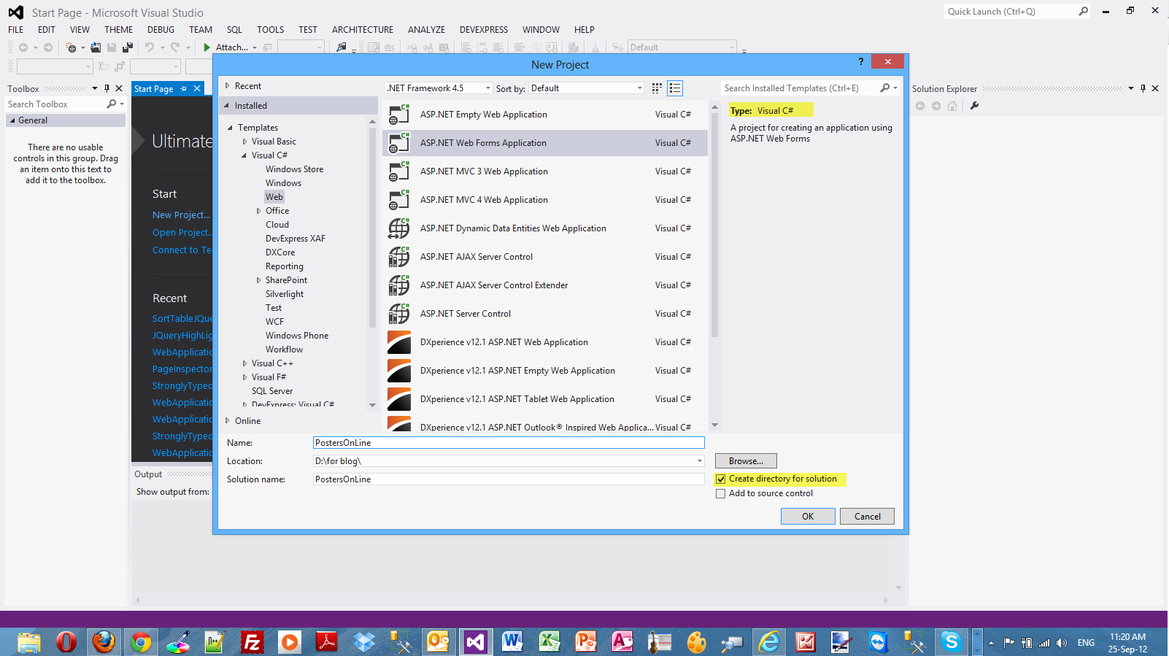Image resolution: width=1169 pixels, height=656 pixels.
Task: Expand the Recent section in New Project
Action: point(228,86)
